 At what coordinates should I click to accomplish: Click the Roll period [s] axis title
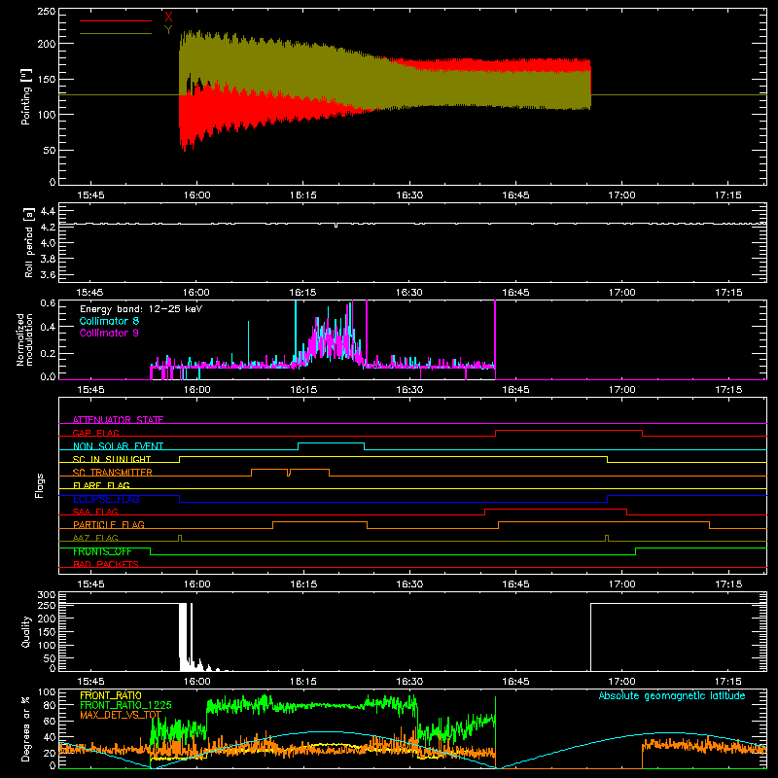[28, 243]
